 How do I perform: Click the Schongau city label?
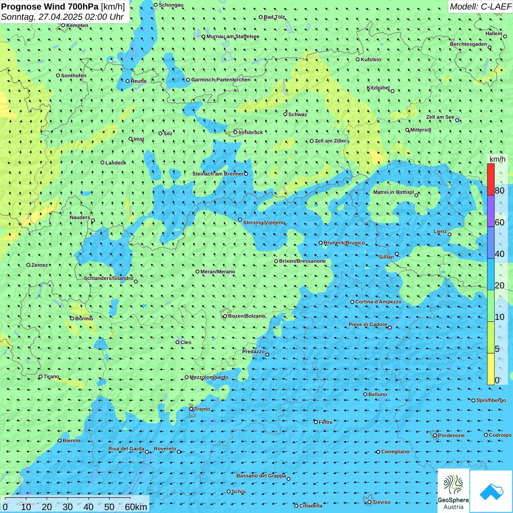[171, 5]
